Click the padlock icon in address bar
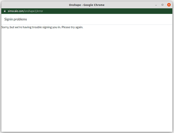 click(x=5, y=11)
